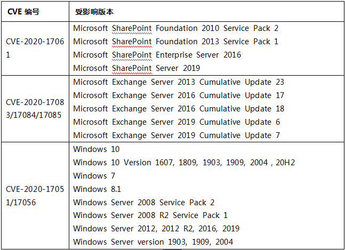The image size is (345, 250).
Task: Click SharePoint Enterprise Server 2016 line
Action: click(157, 55)
